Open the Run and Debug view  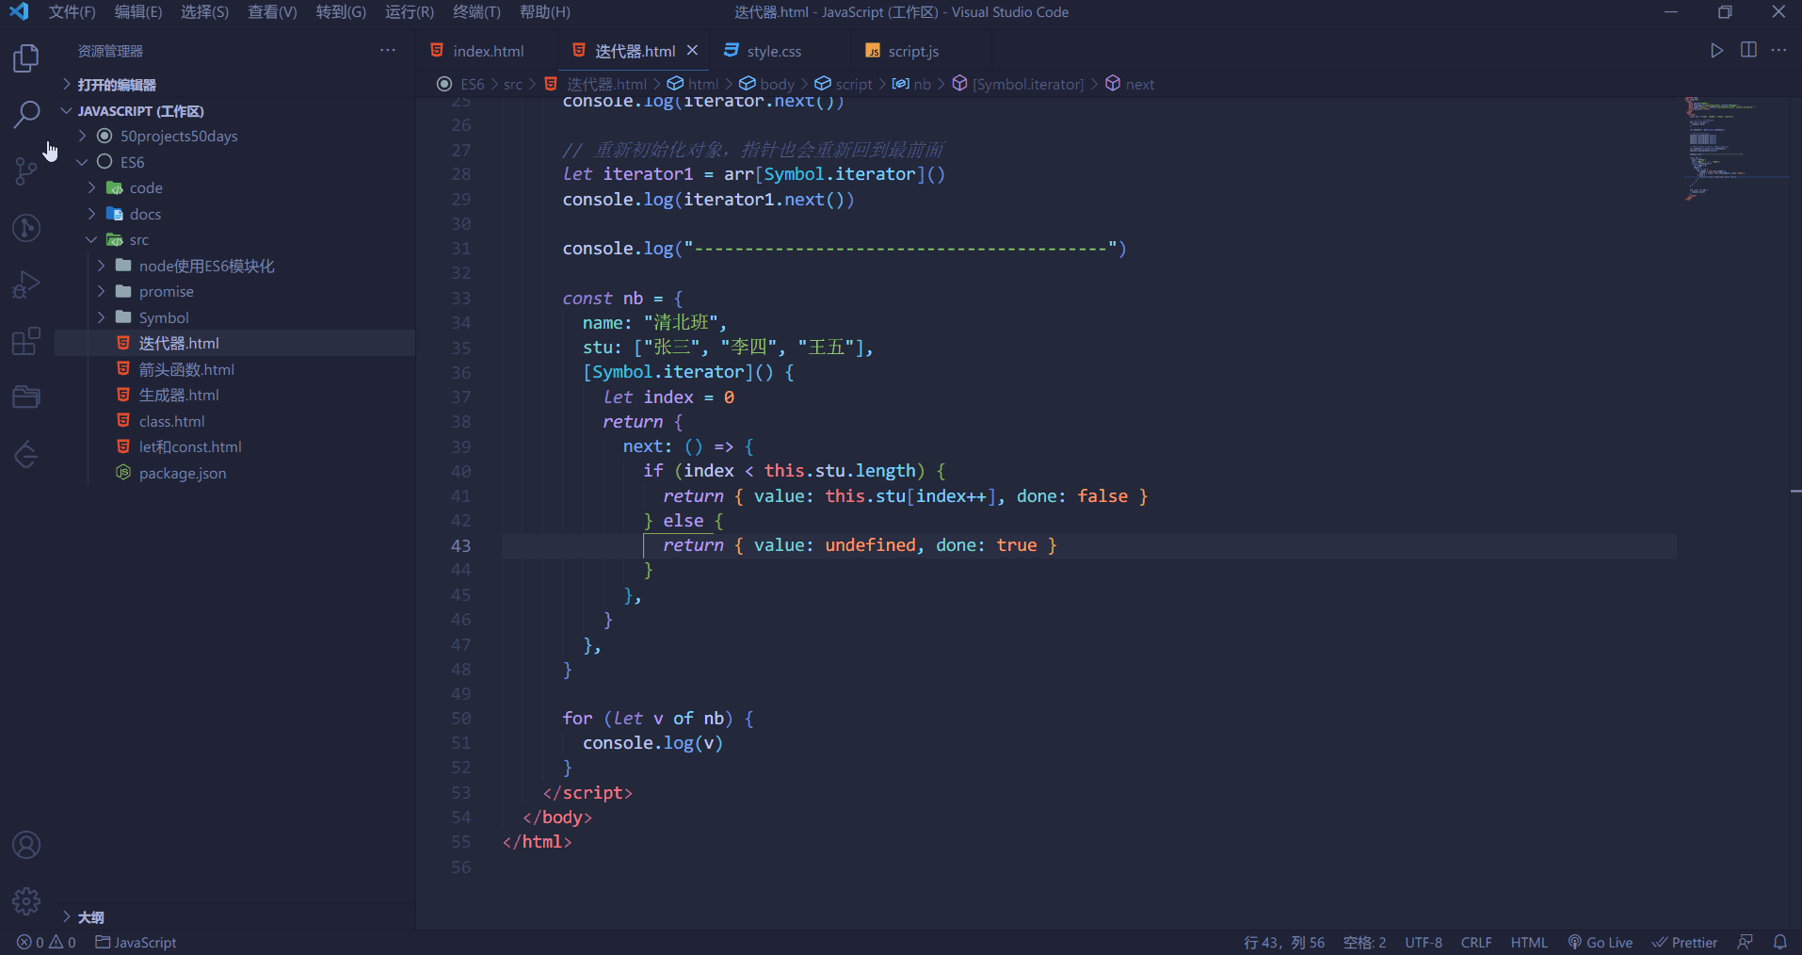click(25, 283)
